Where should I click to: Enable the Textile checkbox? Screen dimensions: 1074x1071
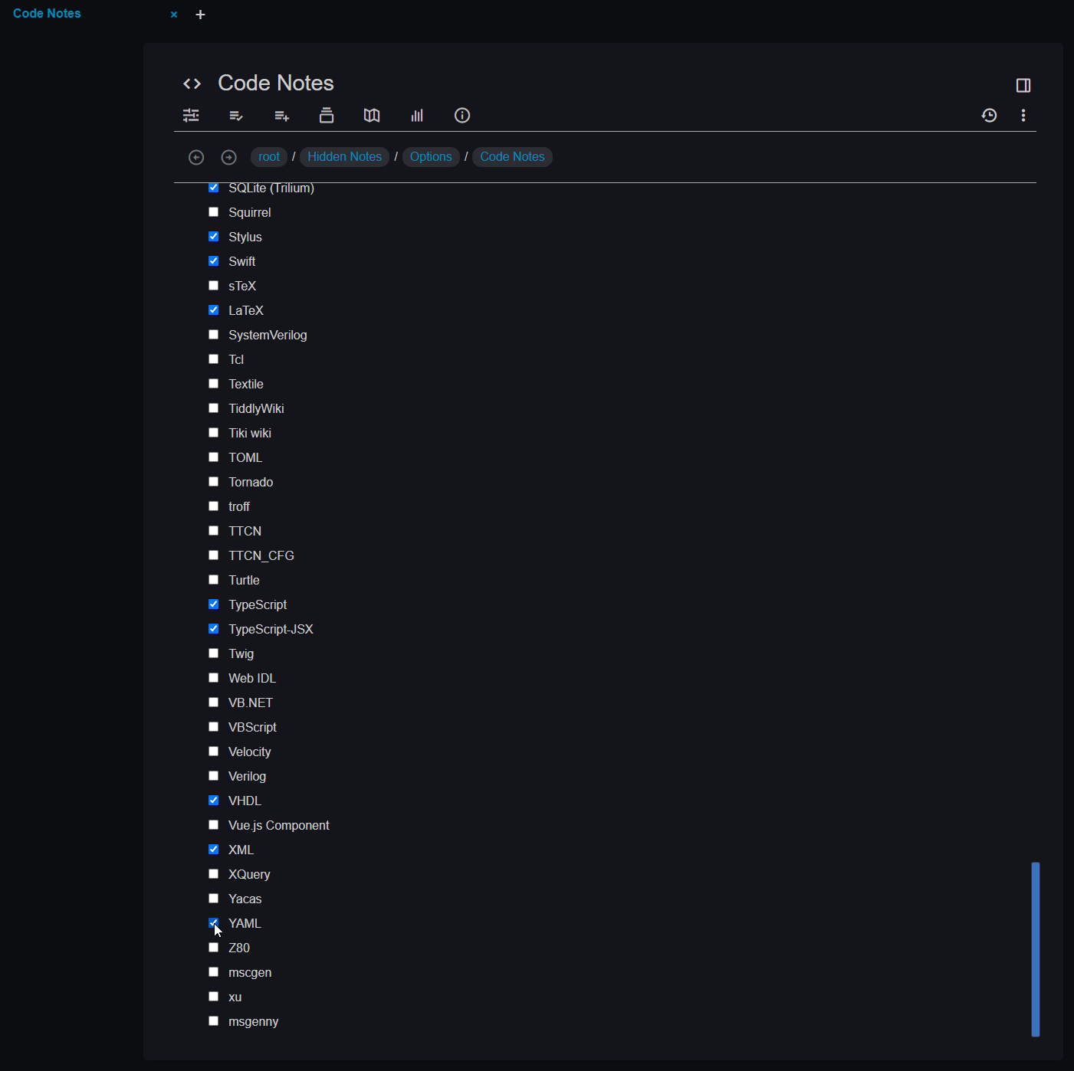click(214, 384)
